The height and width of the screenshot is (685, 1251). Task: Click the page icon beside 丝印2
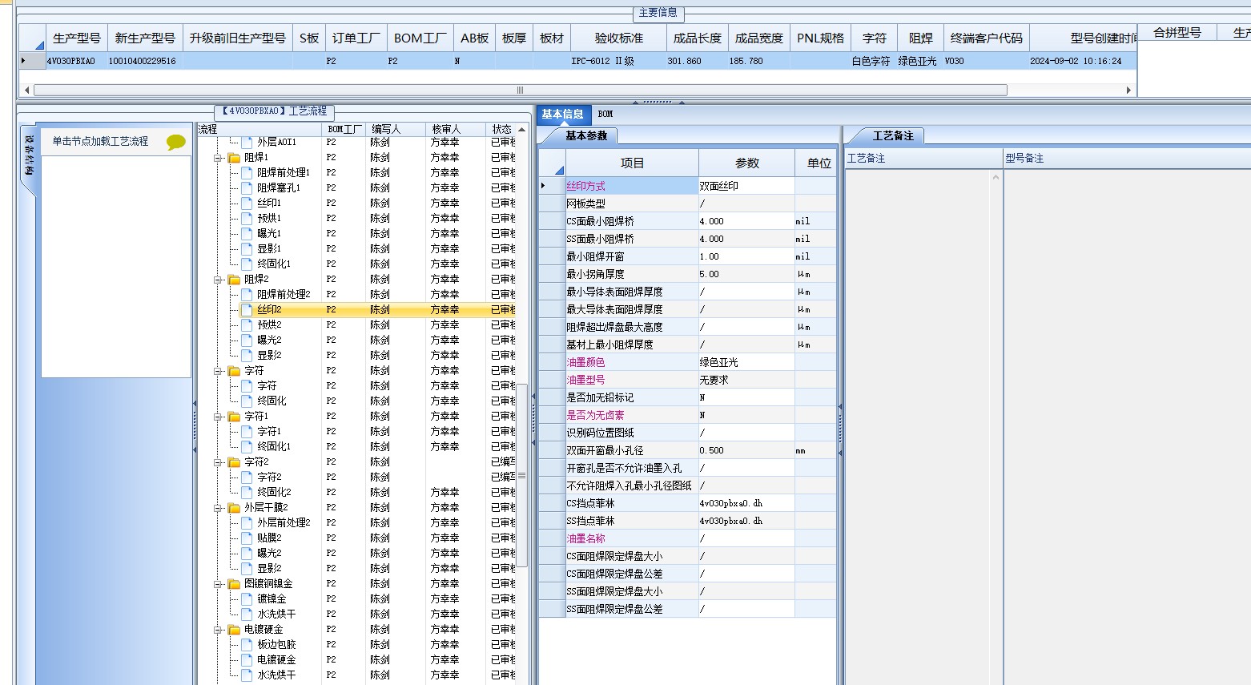pyautogui.click(x=247, y=309)
